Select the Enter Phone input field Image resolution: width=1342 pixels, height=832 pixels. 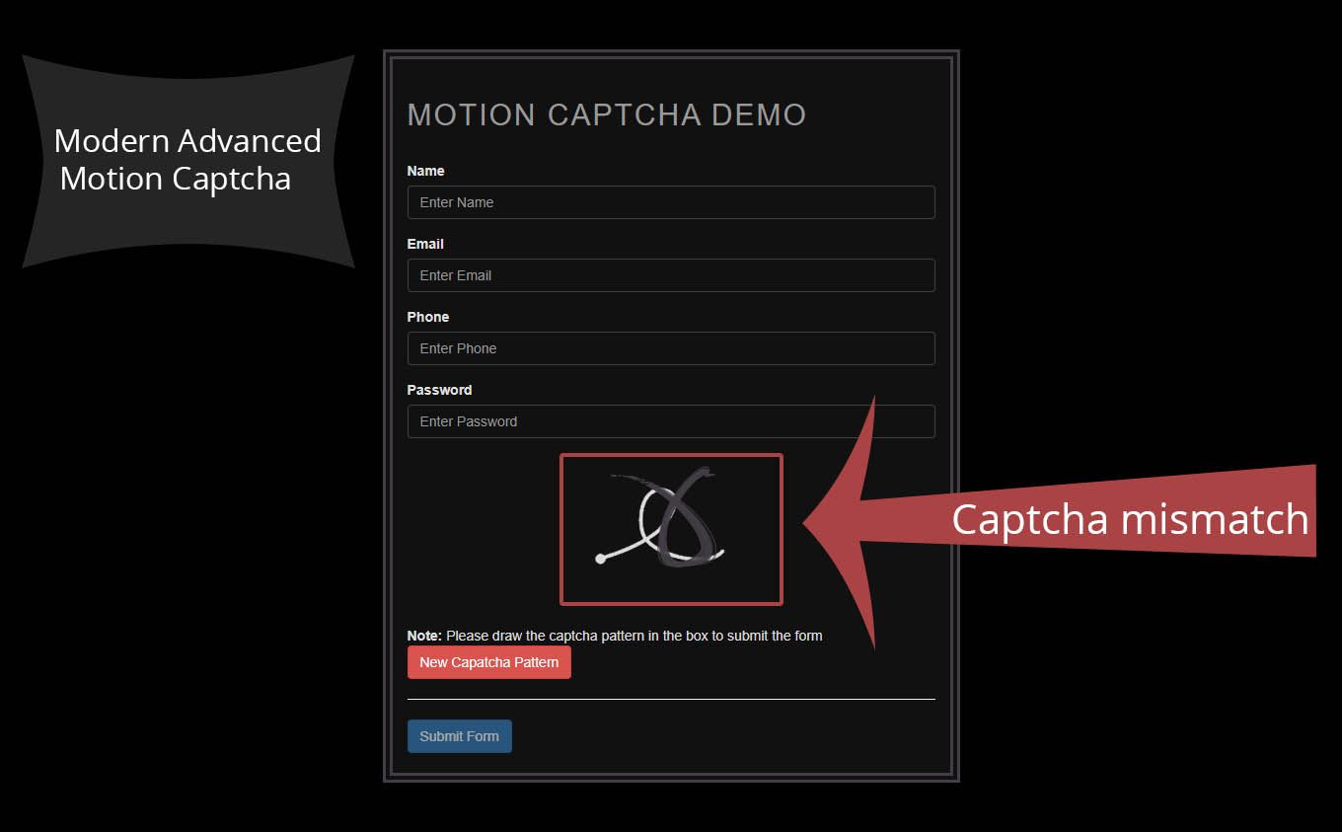point(670,348)
